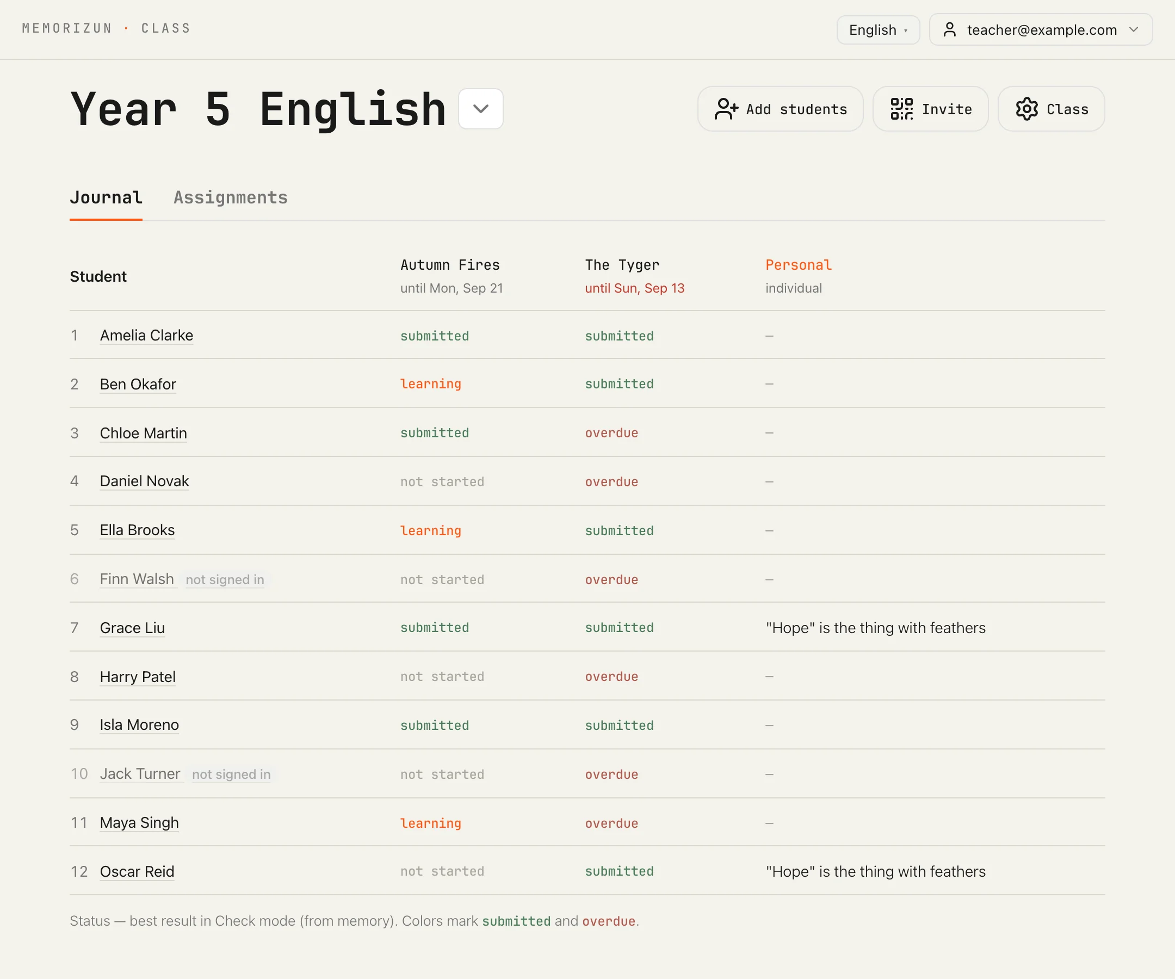Open Harry Patel's student page
This screenshot has width=1175, height=979.
tap(138, 677)
